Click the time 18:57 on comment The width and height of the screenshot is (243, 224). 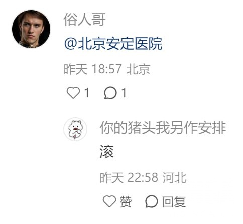click(x=106, y=69)
